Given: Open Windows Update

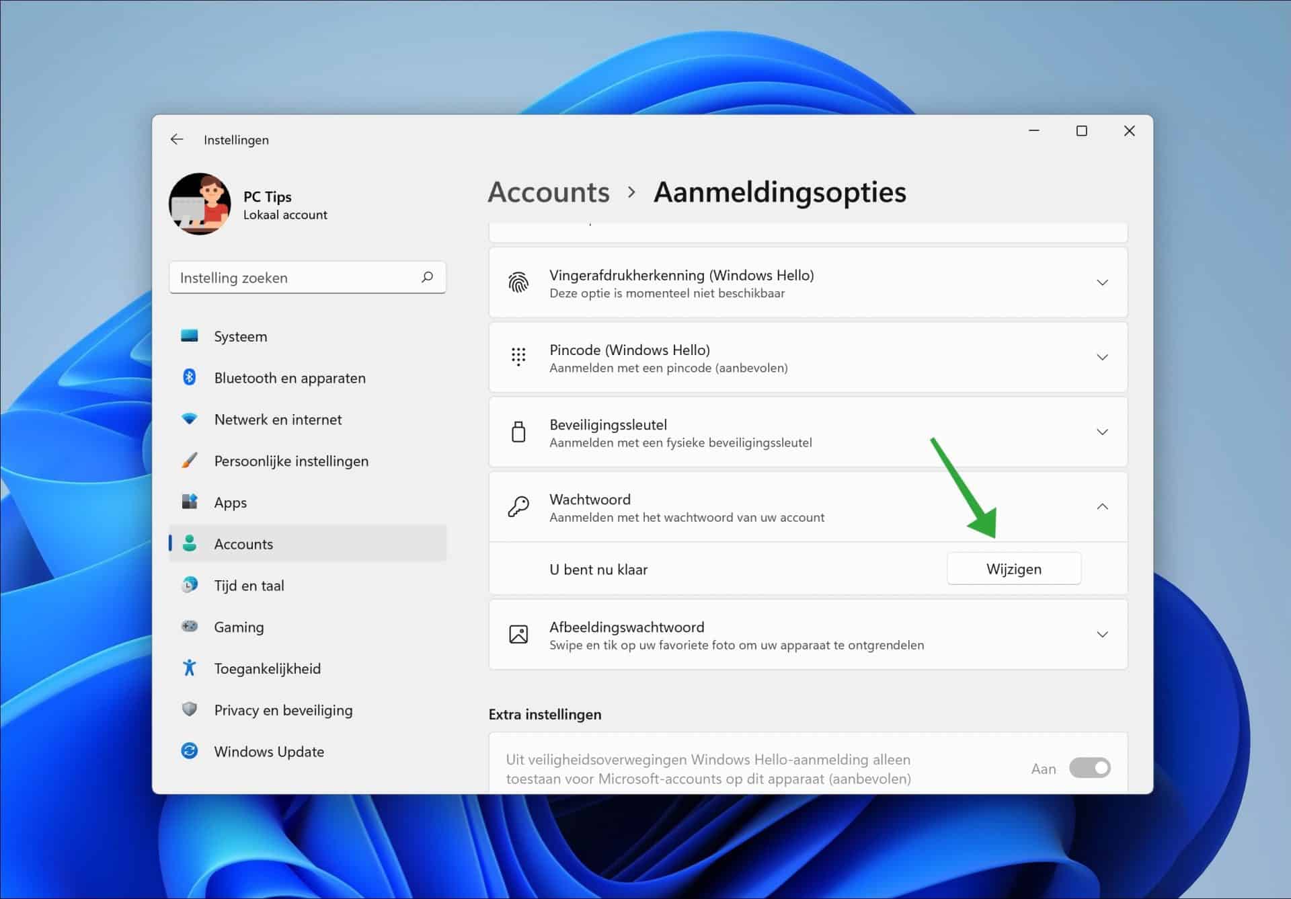Looking at the screenshot, I should pyautogui.click(x=269, y=751).
